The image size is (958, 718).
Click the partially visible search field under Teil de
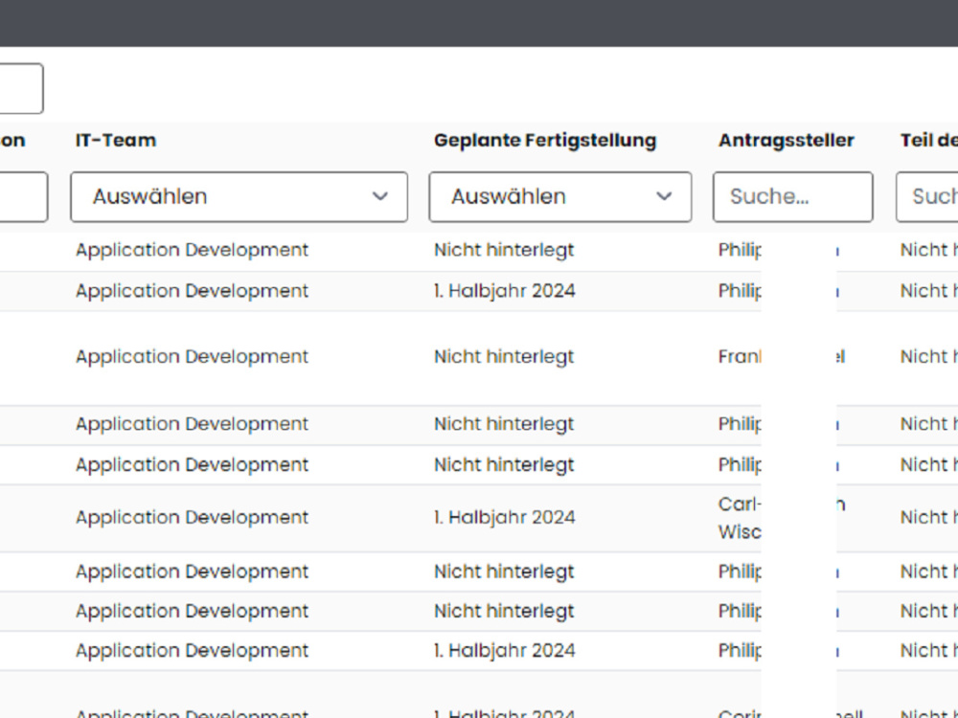(926, 196)
